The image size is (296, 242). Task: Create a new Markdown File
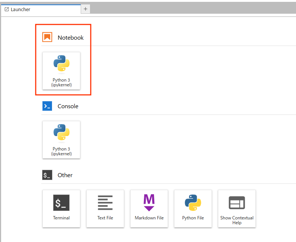point(149,208)
